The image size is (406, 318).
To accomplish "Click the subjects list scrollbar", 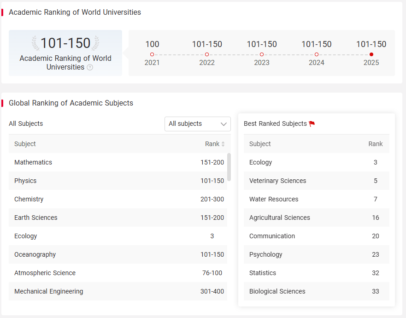I will tap(229, 167).
